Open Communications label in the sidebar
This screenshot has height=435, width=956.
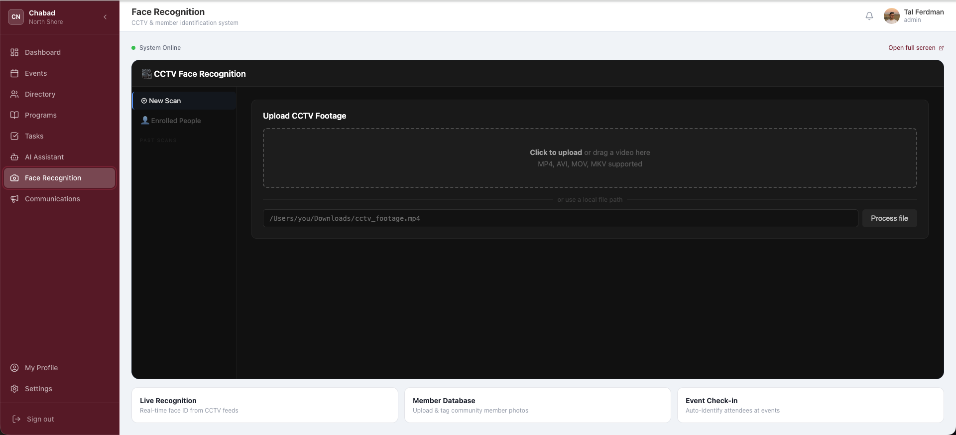coord(52,199)
